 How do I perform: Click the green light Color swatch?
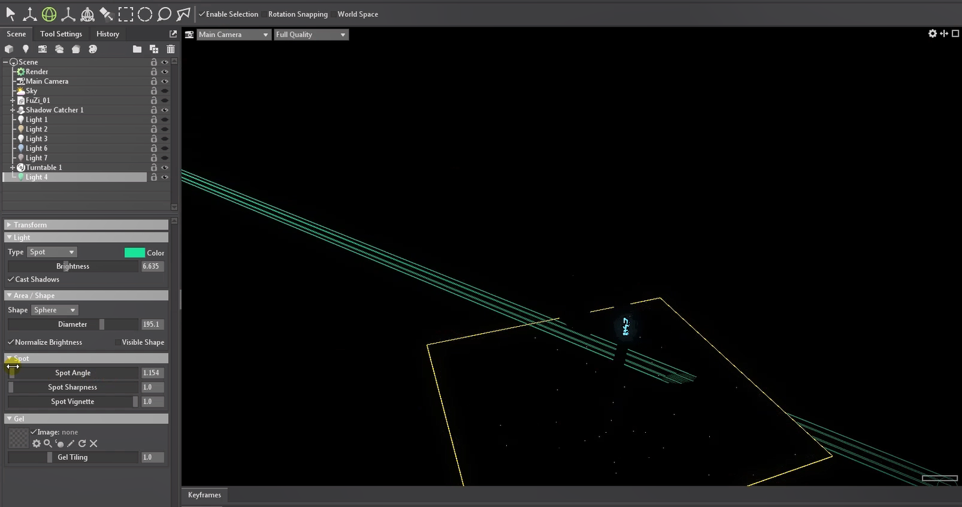coord(134,253)
